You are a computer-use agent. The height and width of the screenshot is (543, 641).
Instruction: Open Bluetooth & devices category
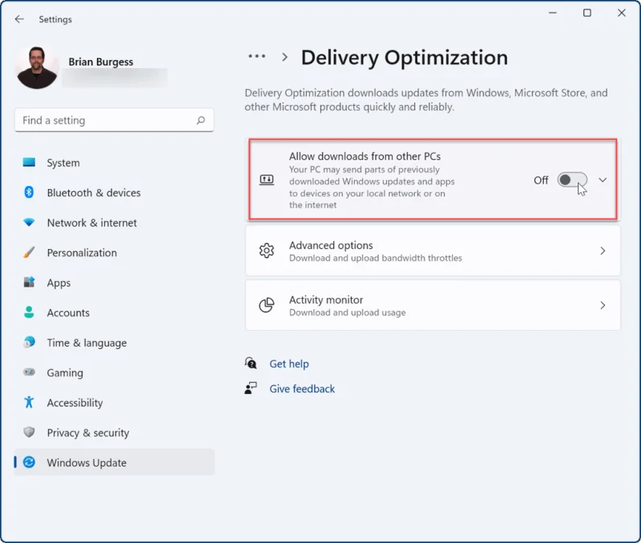point(115,192)
